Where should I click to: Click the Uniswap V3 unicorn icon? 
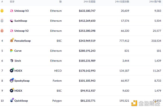11,11
